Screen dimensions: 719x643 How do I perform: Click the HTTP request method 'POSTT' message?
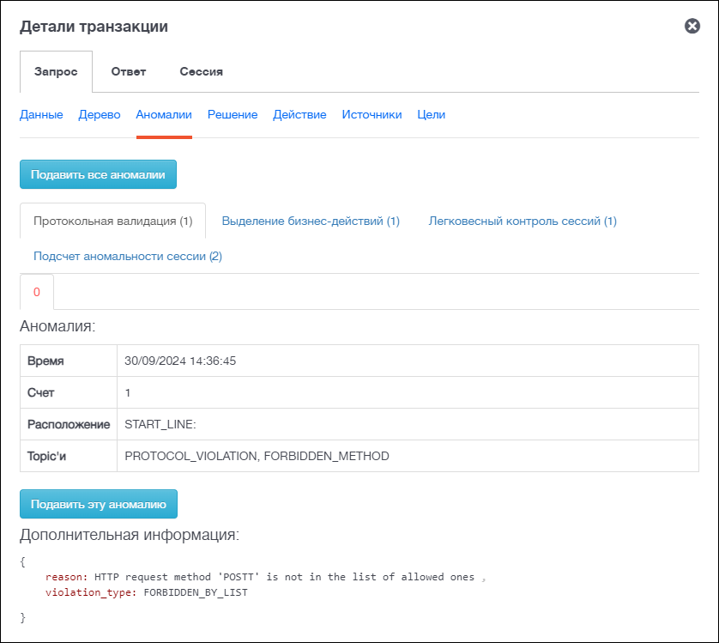tap(284, 577)
